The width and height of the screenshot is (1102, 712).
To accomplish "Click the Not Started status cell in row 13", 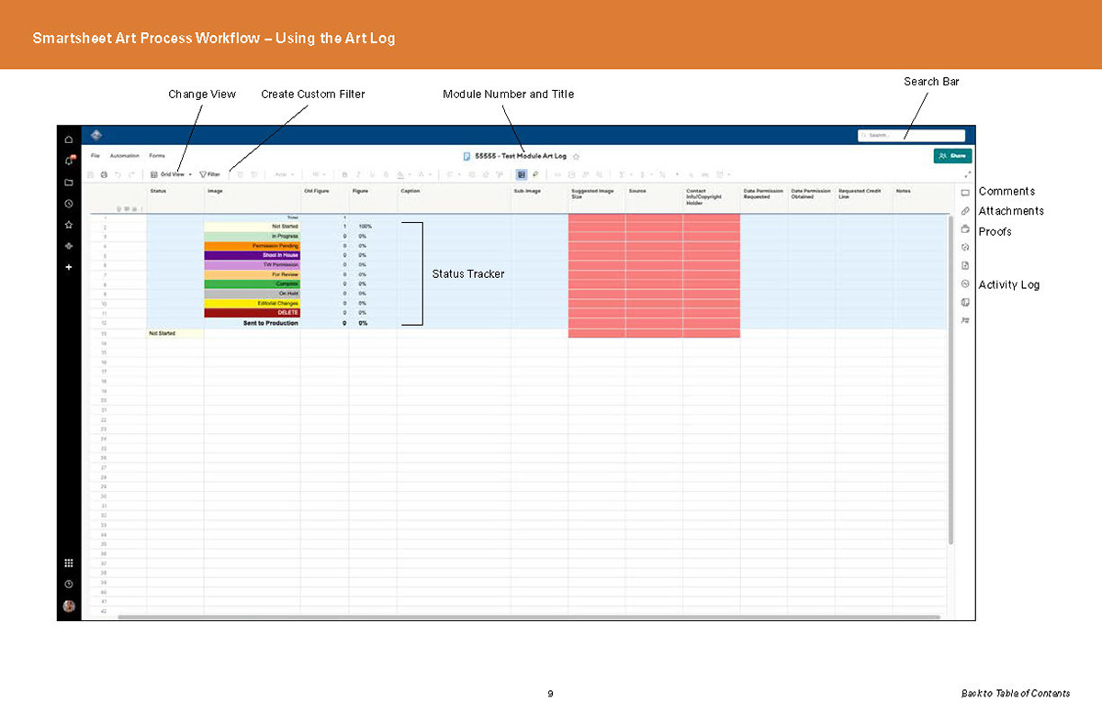I will [175, 333].
